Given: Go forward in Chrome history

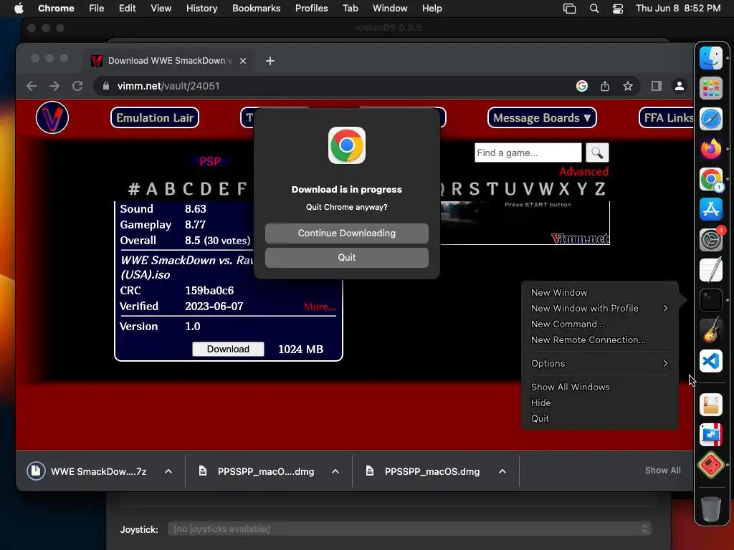Looking at the screenshot, I should click(x=54, y=86).
